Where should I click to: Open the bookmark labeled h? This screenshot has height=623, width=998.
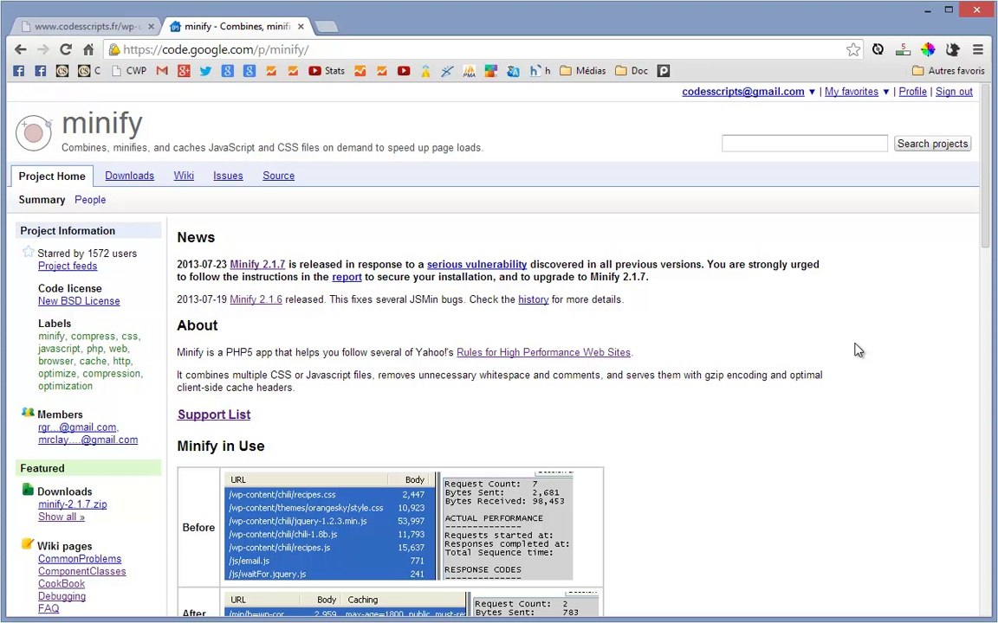pyautogui.click(x=540, y=71)
